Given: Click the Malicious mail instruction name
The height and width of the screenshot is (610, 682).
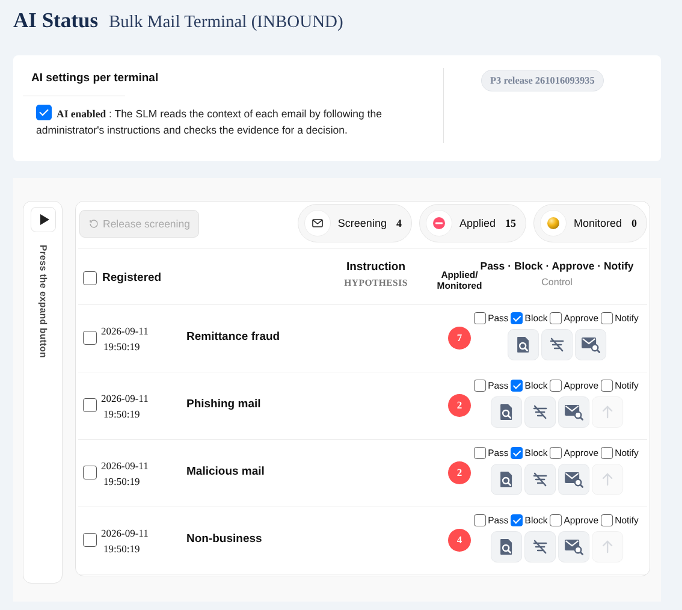Looking at the screenshot, I should pos(226,471).
